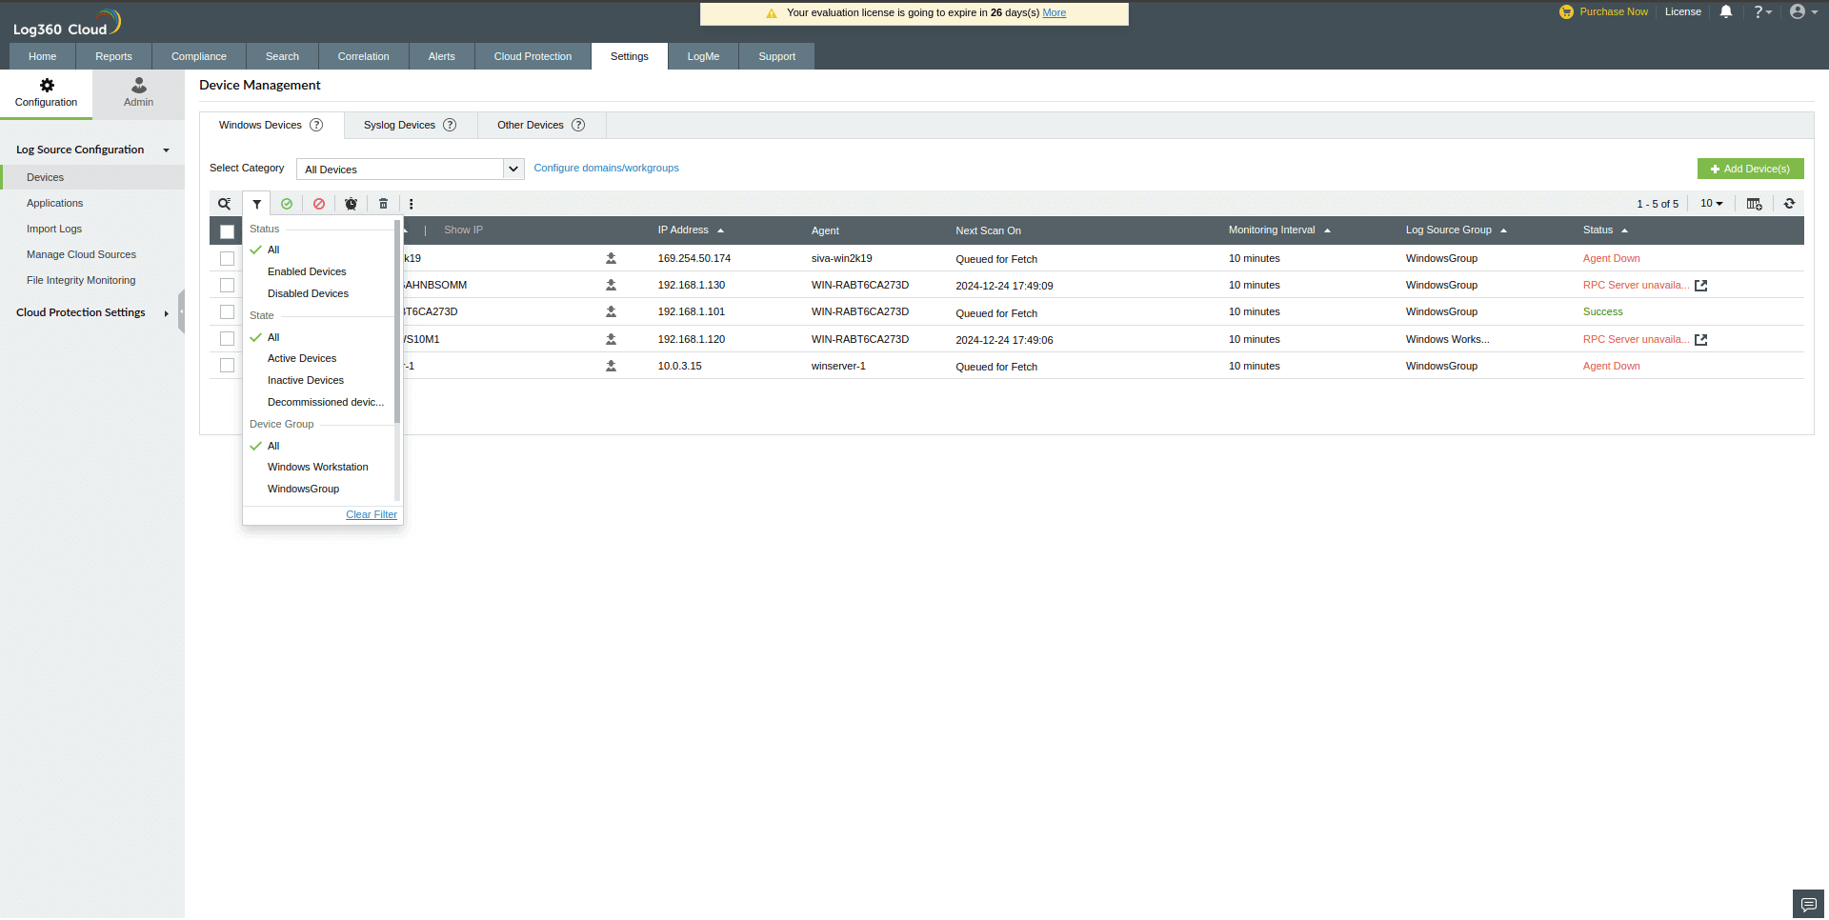The image size is (1829, 920).
Task: Open Configure domains/workgroups link
Action: click(x=606, y=169)
